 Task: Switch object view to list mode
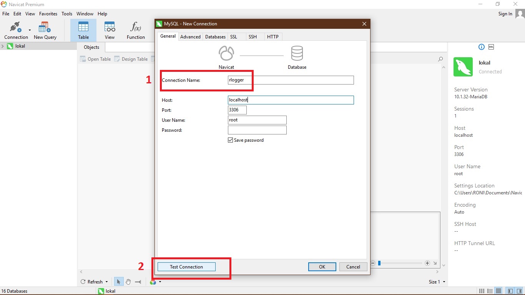[x=490, y=291]
